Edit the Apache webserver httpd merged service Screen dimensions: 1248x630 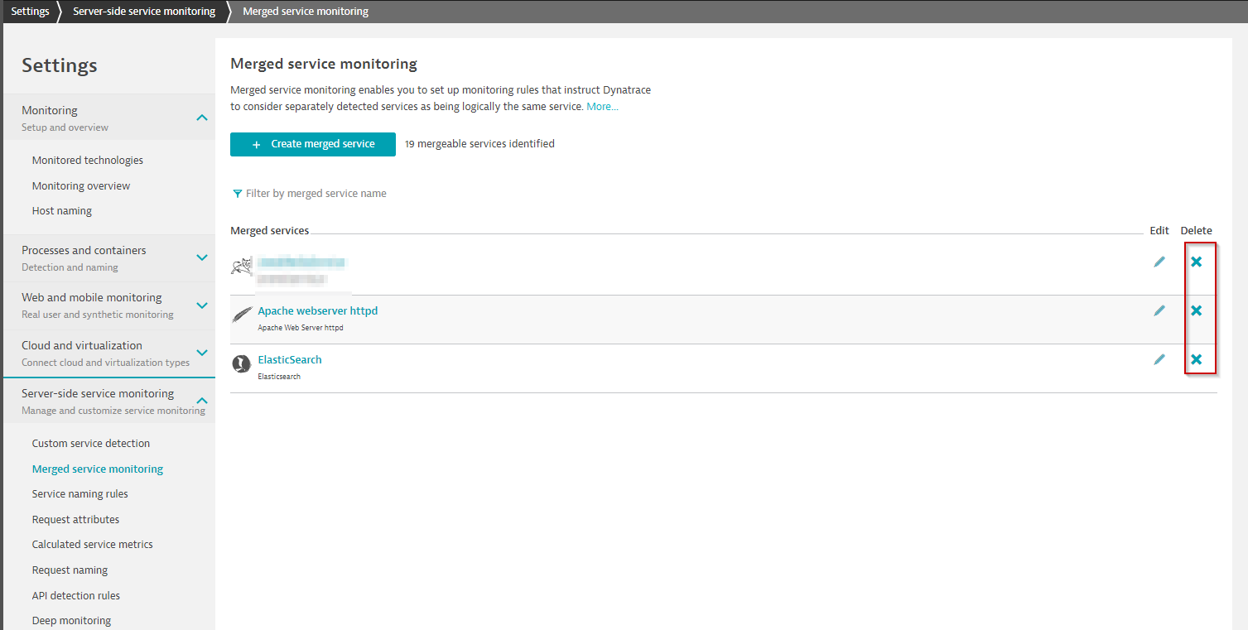1159,310
